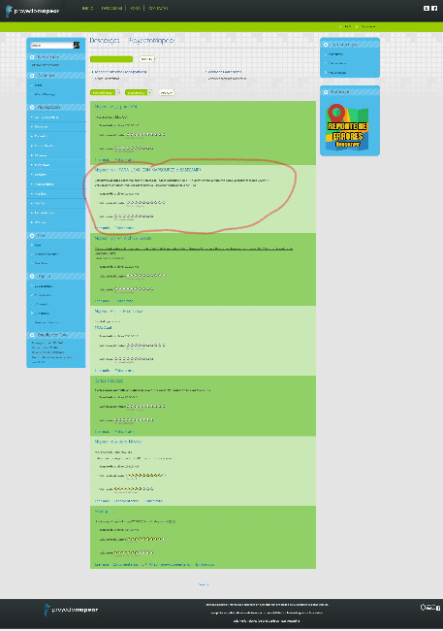Click the magnifier search icon in the sidebar

tap(77, 45)
